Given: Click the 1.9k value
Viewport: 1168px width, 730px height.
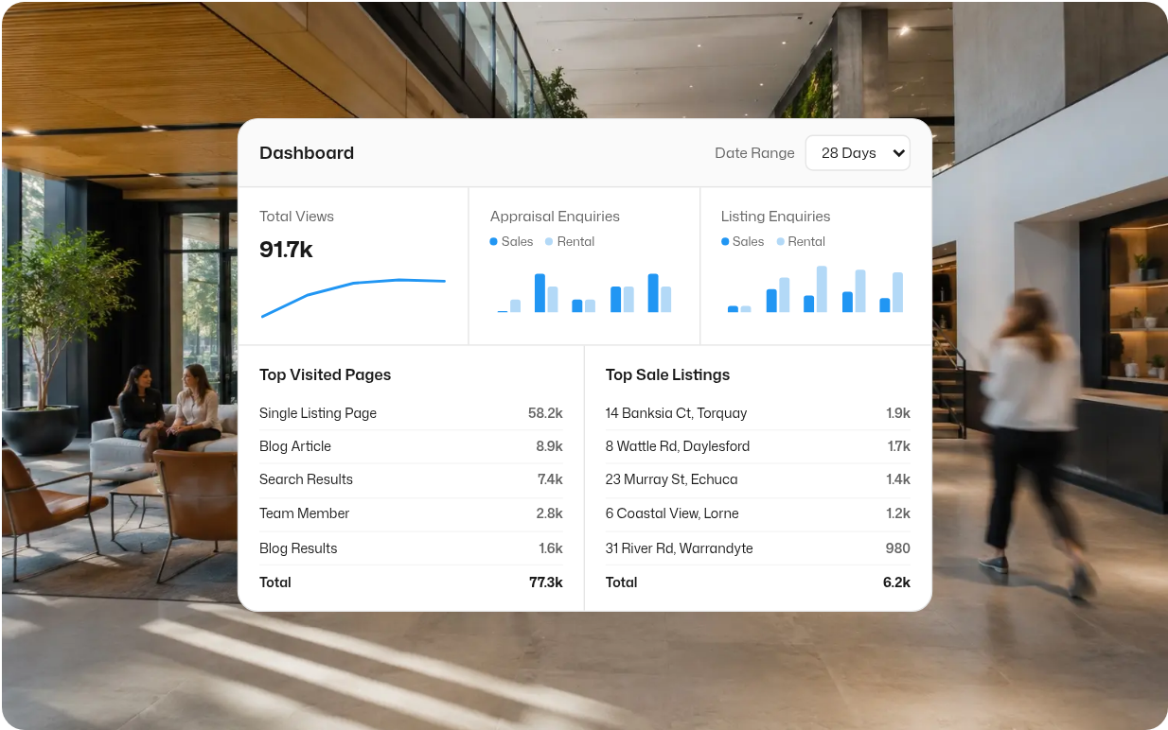Looking at the screenshot, I should click(x=898, y=413).
